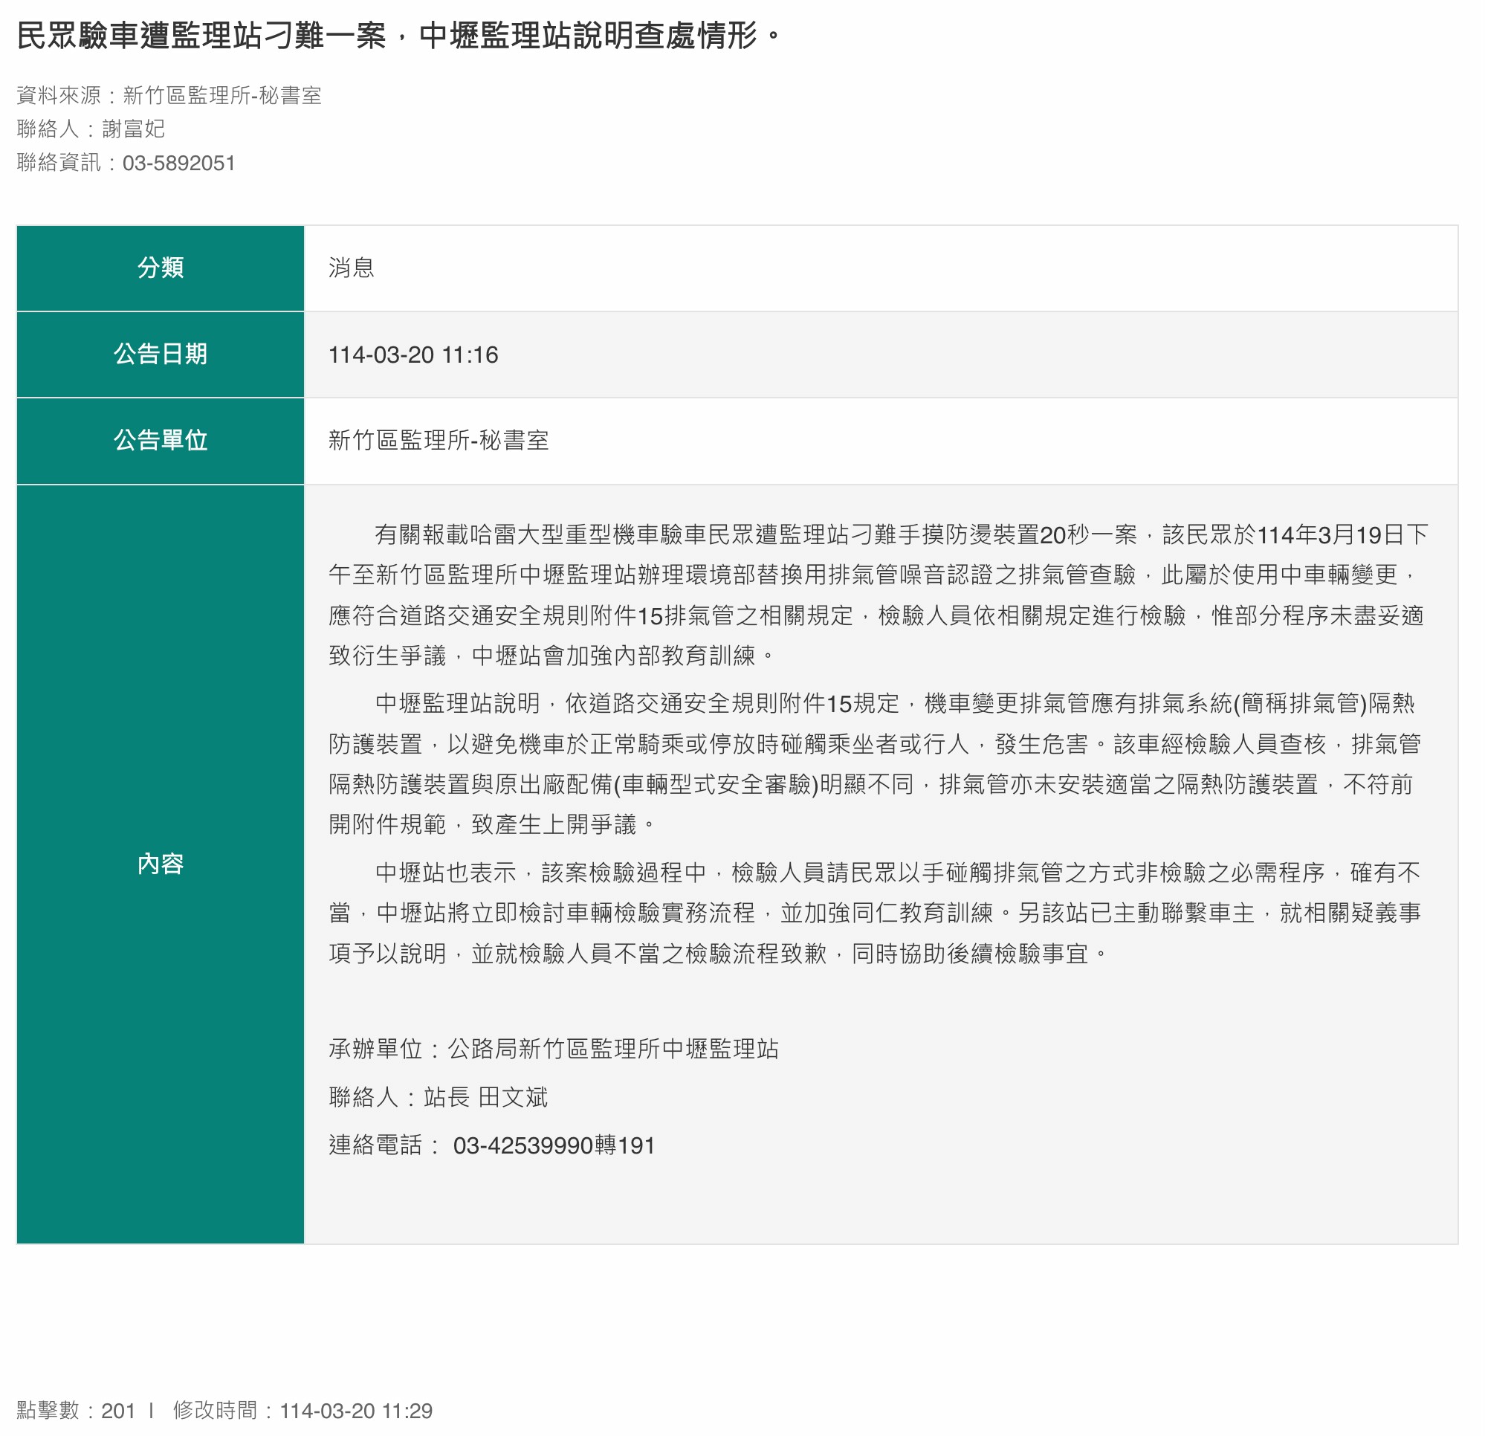Click the paragraph starting 有關報載哈雷大型重型機車
Screen dimensions: 1485x1436
pyautogui.click(x=878, y=595)
